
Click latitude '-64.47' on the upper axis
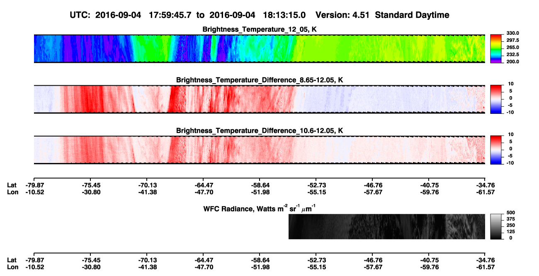(203, 185)
